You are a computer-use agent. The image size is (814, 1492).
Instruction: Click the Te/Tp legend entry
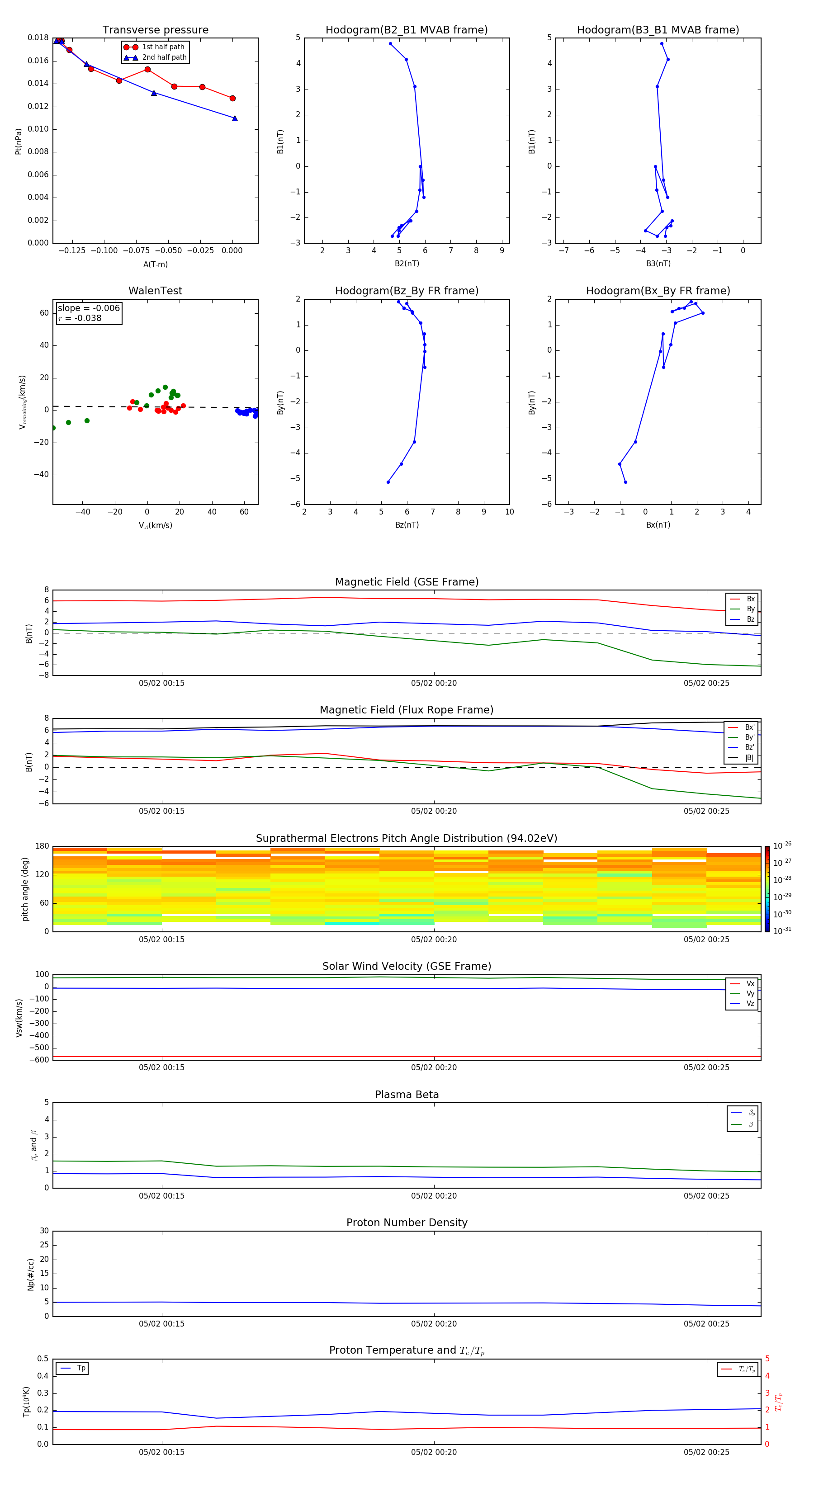(x=738, y=1369)
